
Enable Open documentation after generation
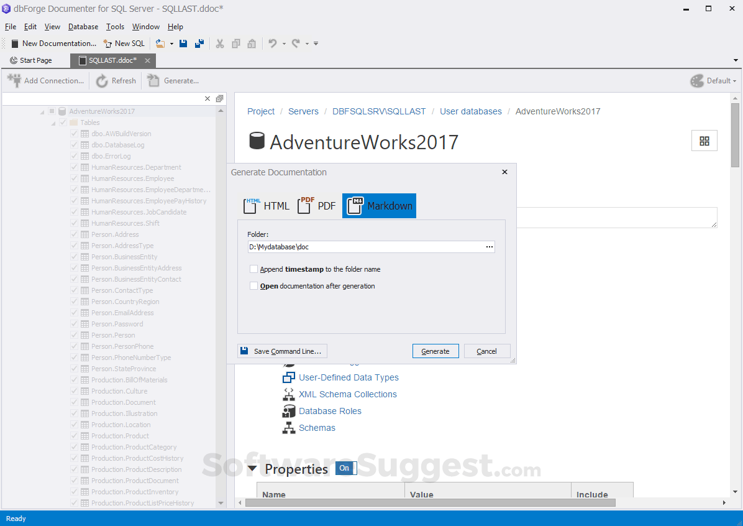pos(253,286)
